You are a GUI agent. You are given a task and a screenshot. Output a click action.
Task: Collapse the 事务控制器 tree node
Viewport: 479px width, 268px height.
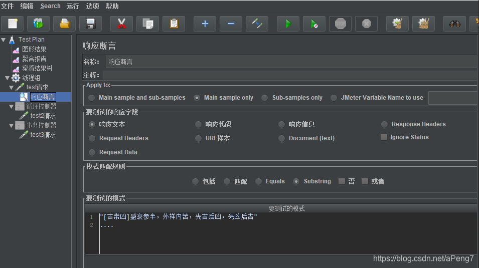click(12, 125)
